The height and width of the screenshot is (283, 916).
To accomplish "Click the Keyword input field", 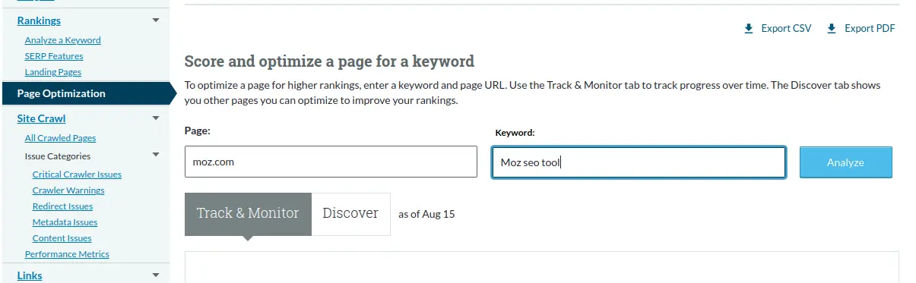I will [x=639, y=162].
